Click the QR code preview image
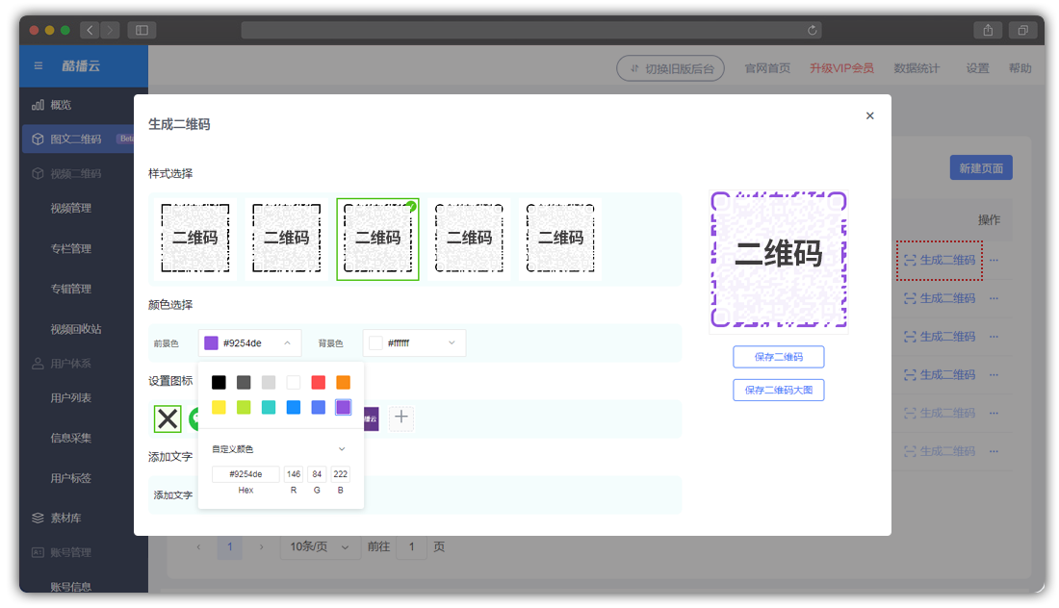 [779, 260]
